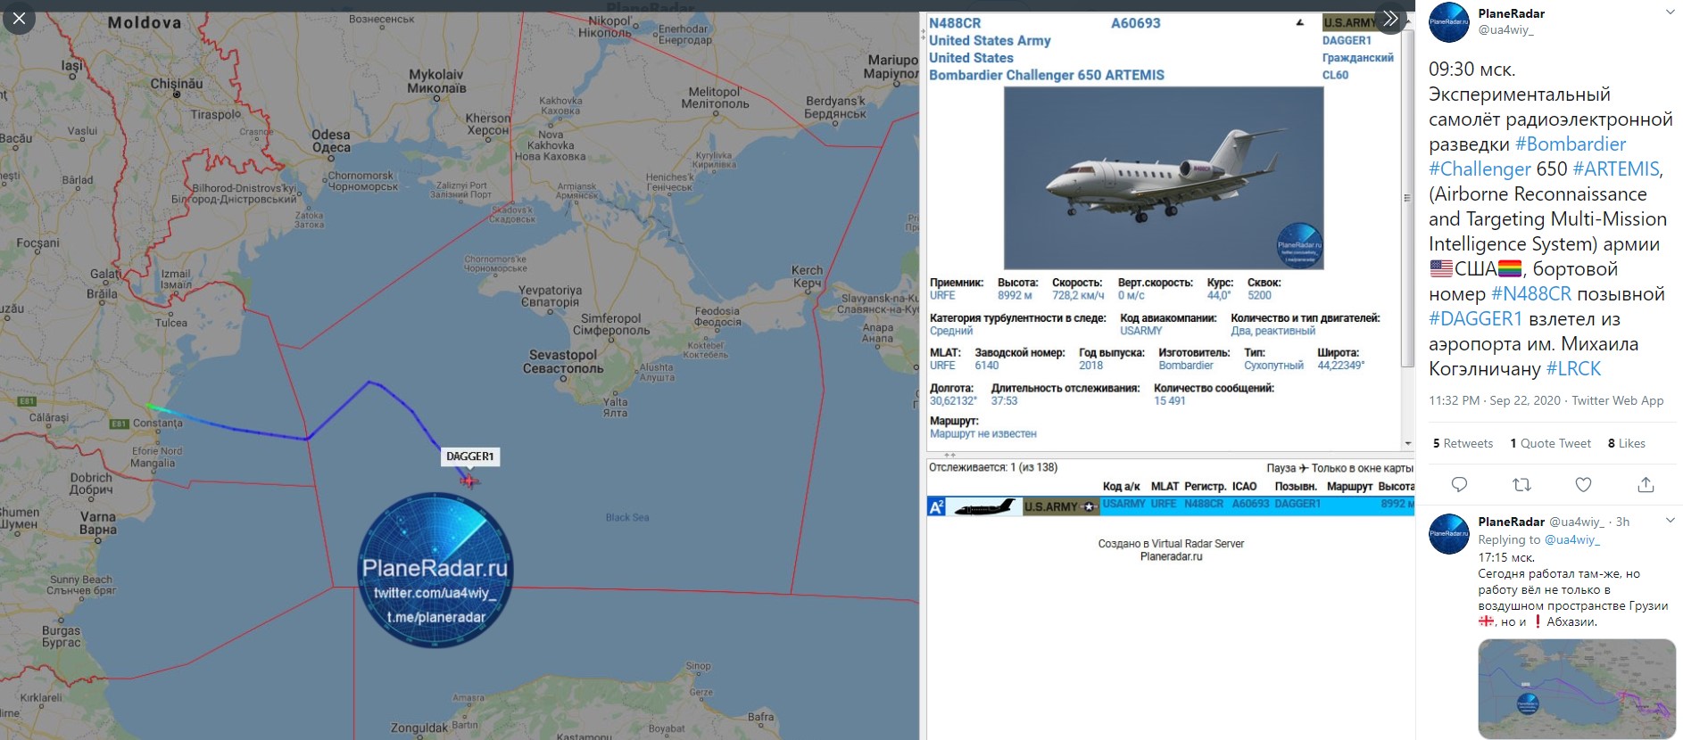Image resolution: width=1683 pixels, height=740 pixels.
Task: Click the Sevastopol city label on the map
Action: point(563,361)
